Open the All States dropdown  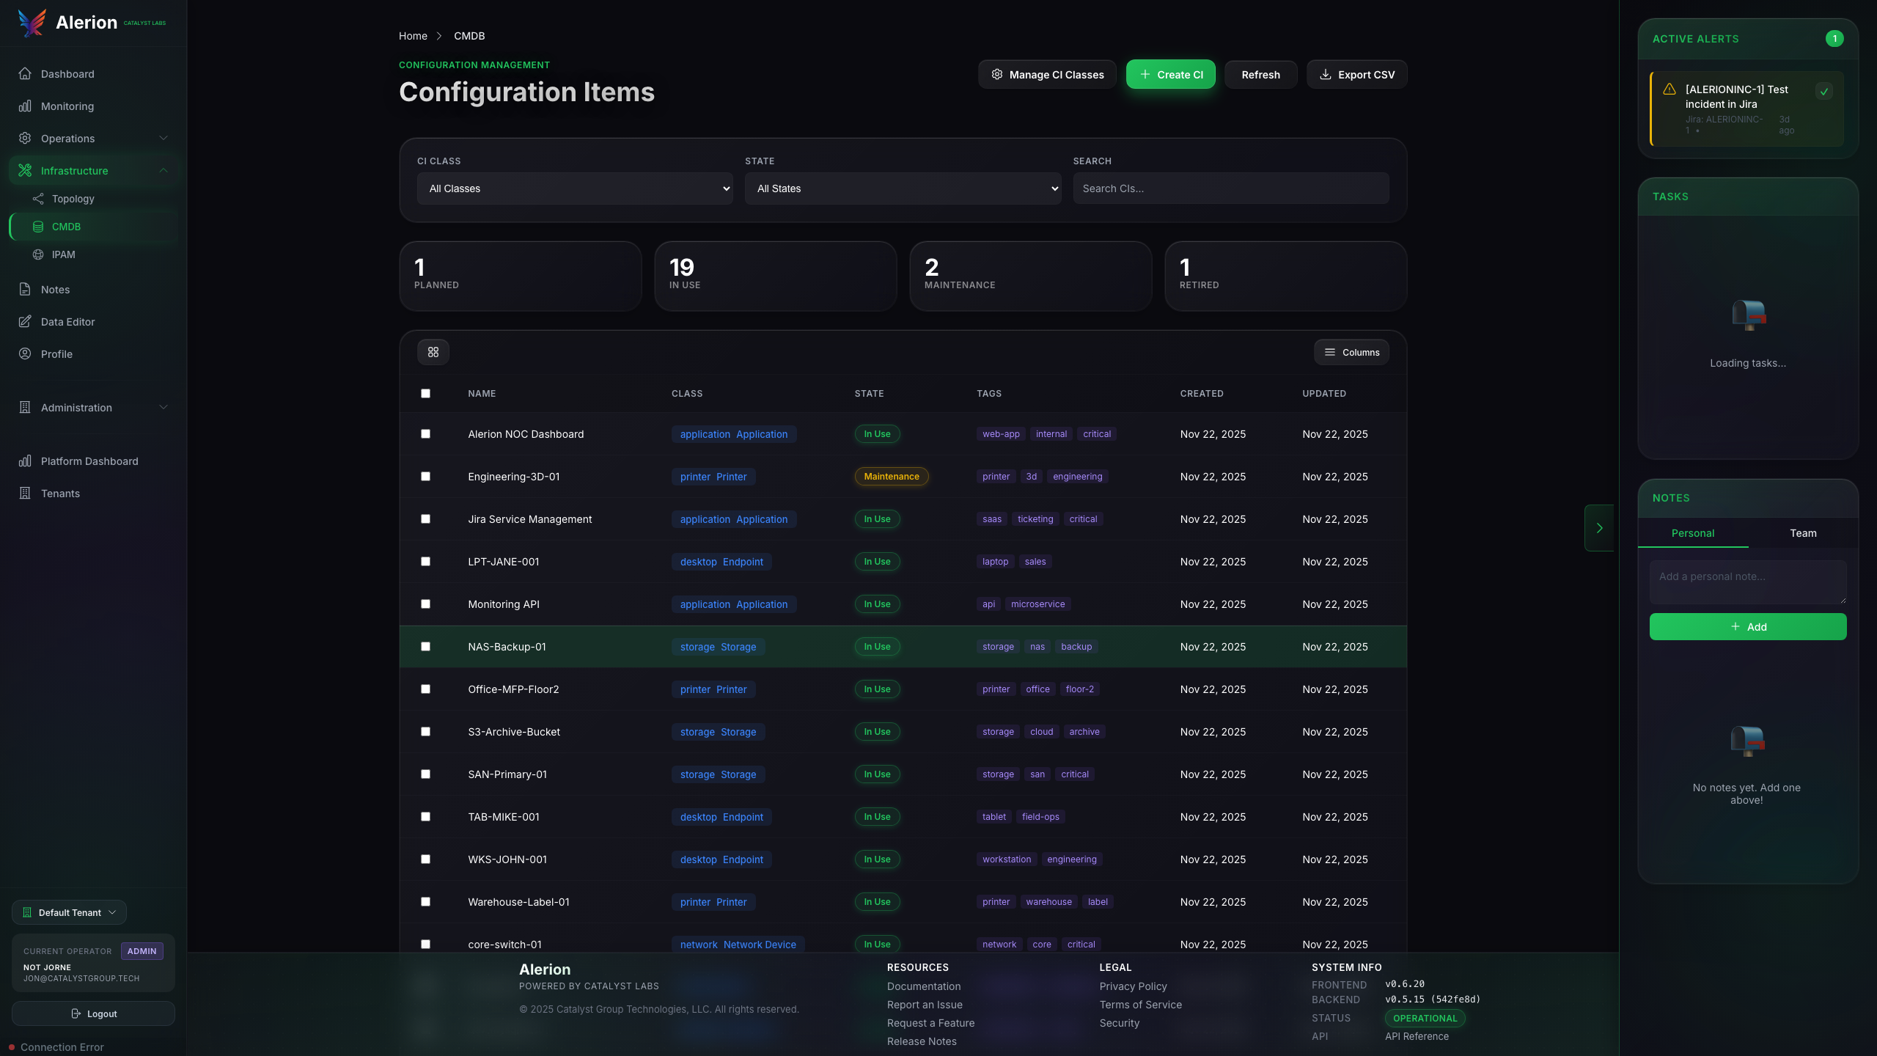pyautogui.click(x=903, y=188)
